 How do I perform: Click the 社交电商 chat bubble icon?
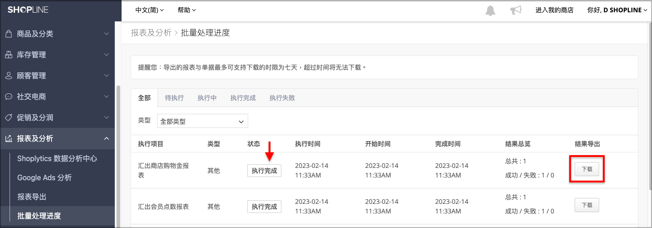click(x=8, y=96)
